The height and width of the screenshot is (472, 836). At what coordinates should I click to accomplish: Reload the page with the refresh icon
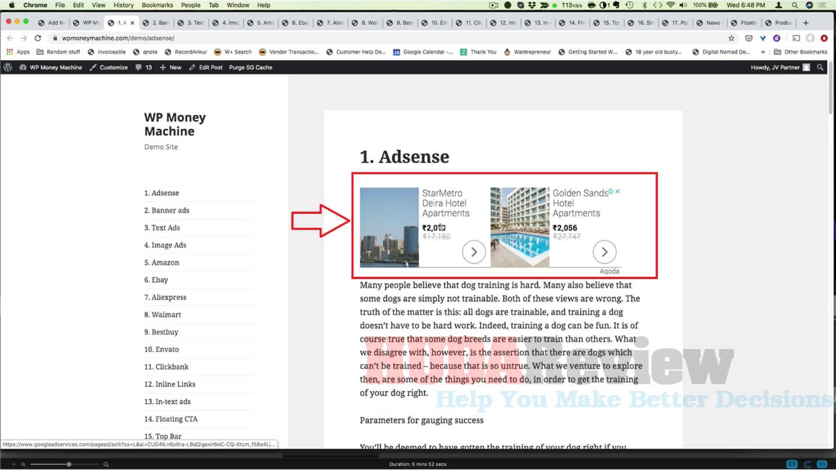38,38
